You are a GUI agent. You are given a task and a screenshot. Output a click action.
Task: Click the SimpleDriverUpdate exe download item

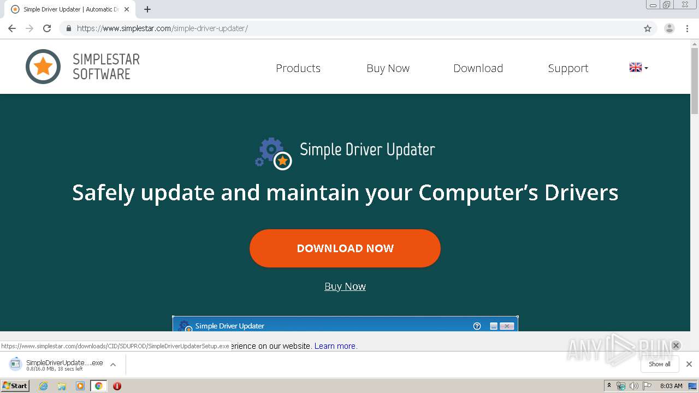tap(57, 365)
